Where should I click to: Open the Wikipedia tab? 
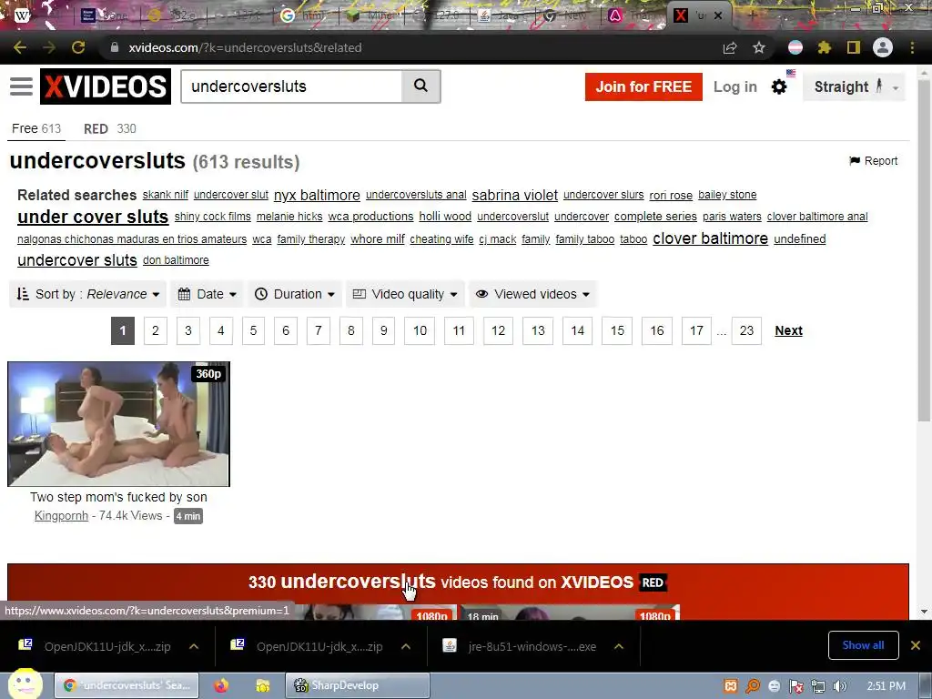click(x=22, y=15)
